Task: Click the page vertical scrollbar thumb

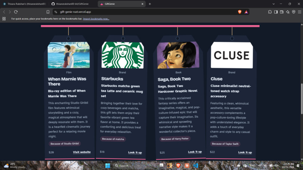Action: [301, 99]
